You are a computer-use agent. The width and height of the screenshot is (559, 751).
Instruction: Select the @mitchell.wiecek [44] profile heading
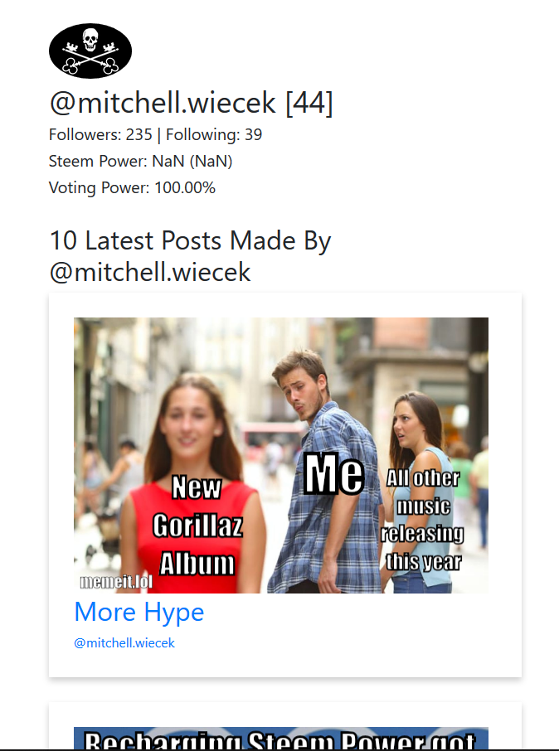click(x=191, y=103)
